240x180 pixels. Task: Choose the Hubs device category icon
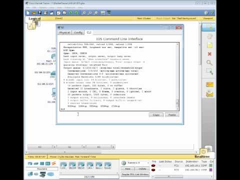42,163
